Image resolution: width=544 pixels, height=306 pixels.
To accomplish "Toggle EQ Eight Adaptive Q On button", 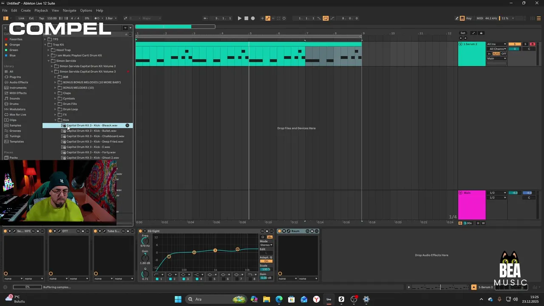I will tap(266, 261).
